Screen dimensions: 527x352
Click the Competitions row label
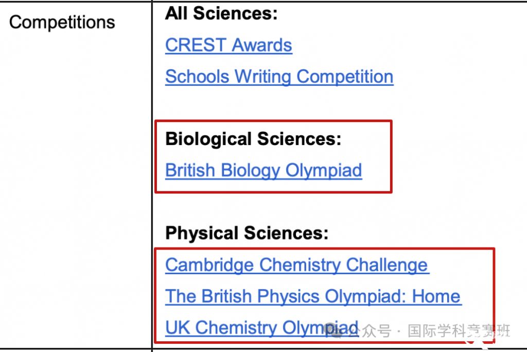click(x=62, y=22)
